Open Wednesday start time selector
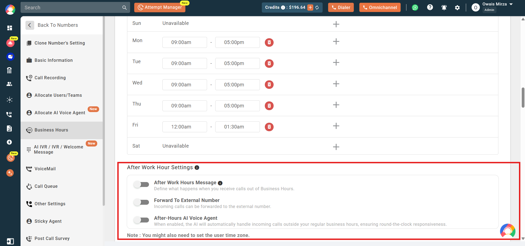 [x=185, y=85]
